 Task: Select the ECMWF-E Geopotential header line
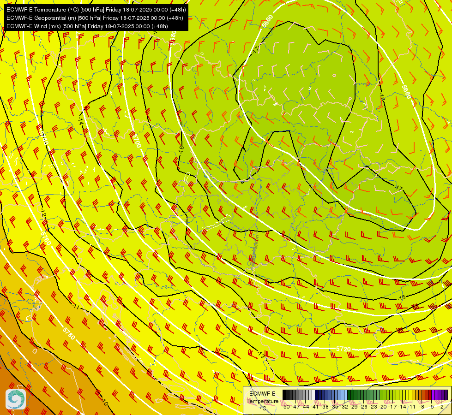pyautogui.click(x=95, y=18)
